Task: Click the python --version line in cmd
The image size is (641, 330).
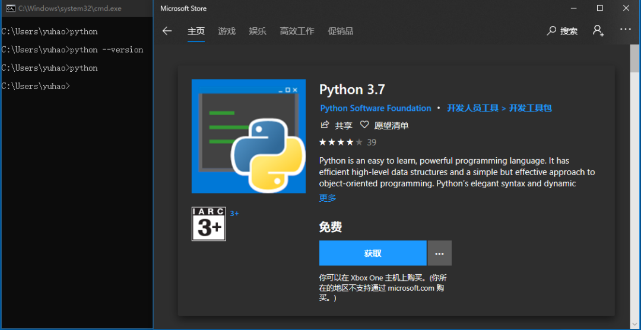Action: click(x=72, y=50)
